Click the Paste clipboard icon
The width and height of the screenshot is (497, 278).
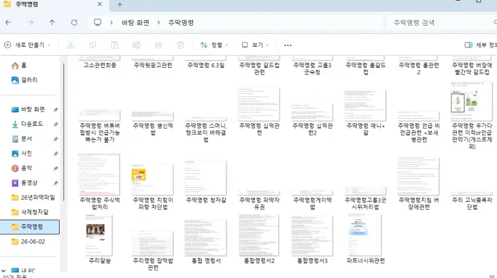coord(115,45)
